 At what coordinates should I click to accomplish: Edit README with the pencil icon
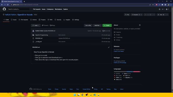(x=109, y=47)
